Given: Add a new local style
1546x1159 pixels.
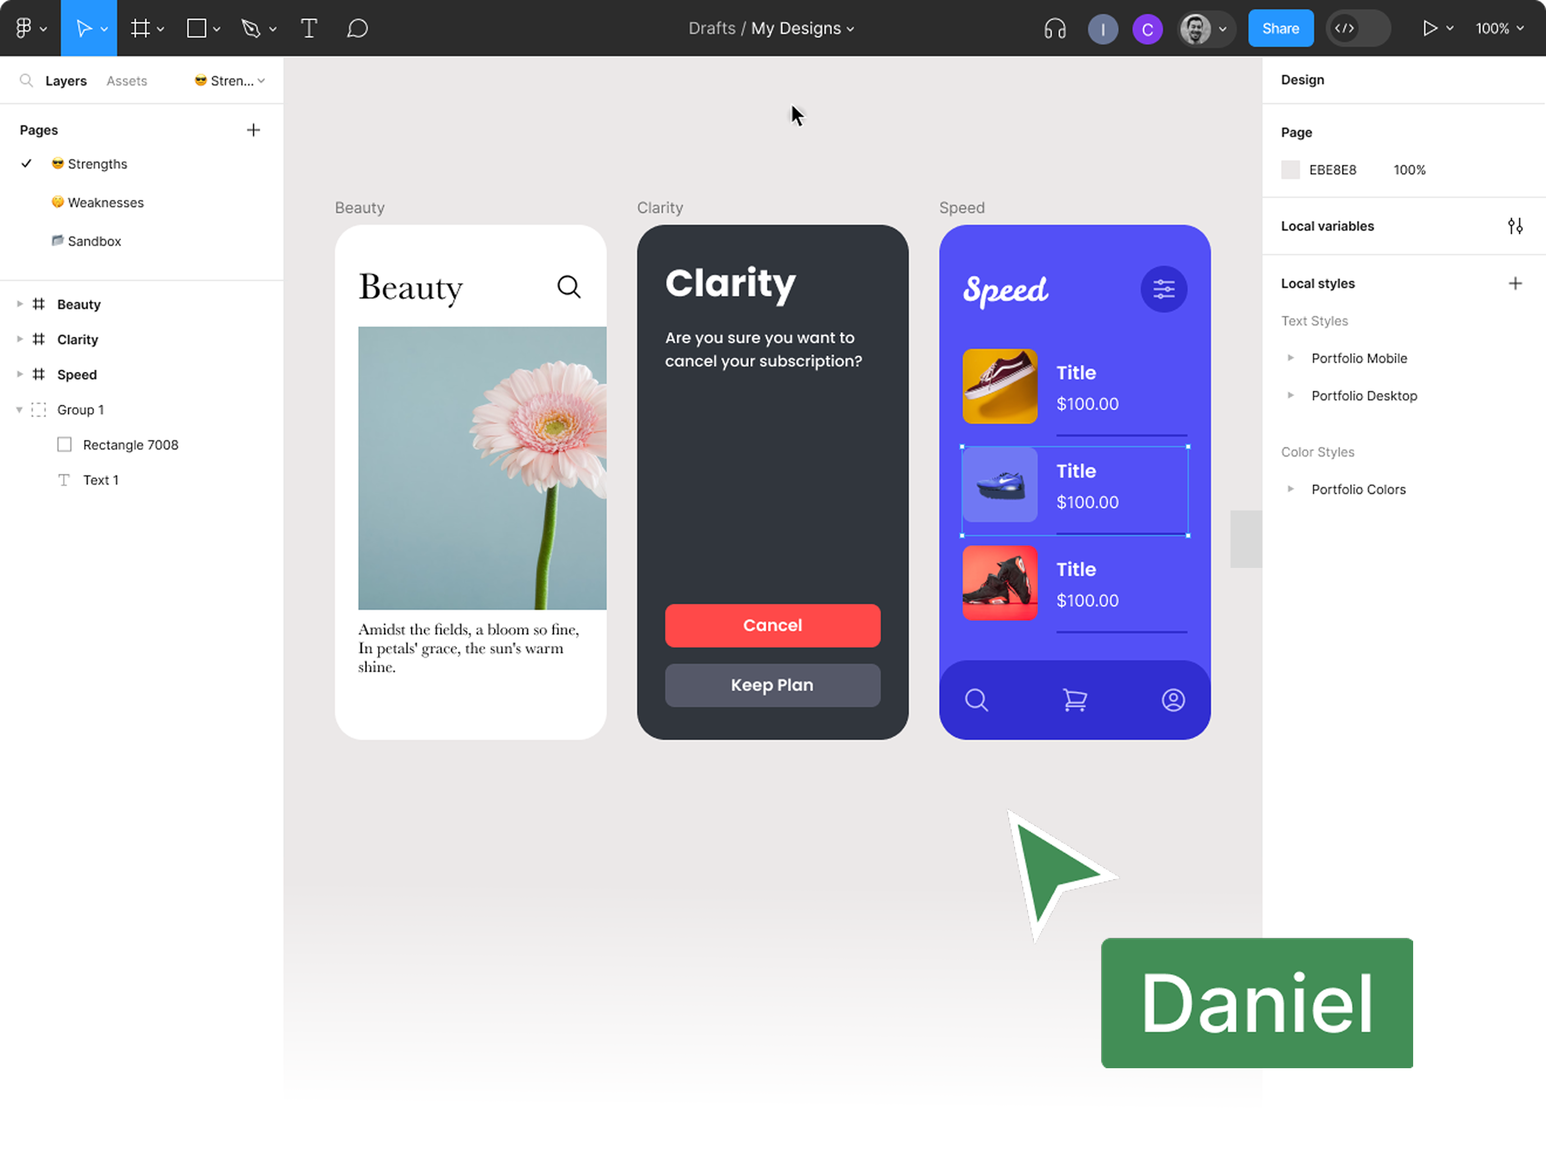Looking at the screenshot, I should 1515,283.
